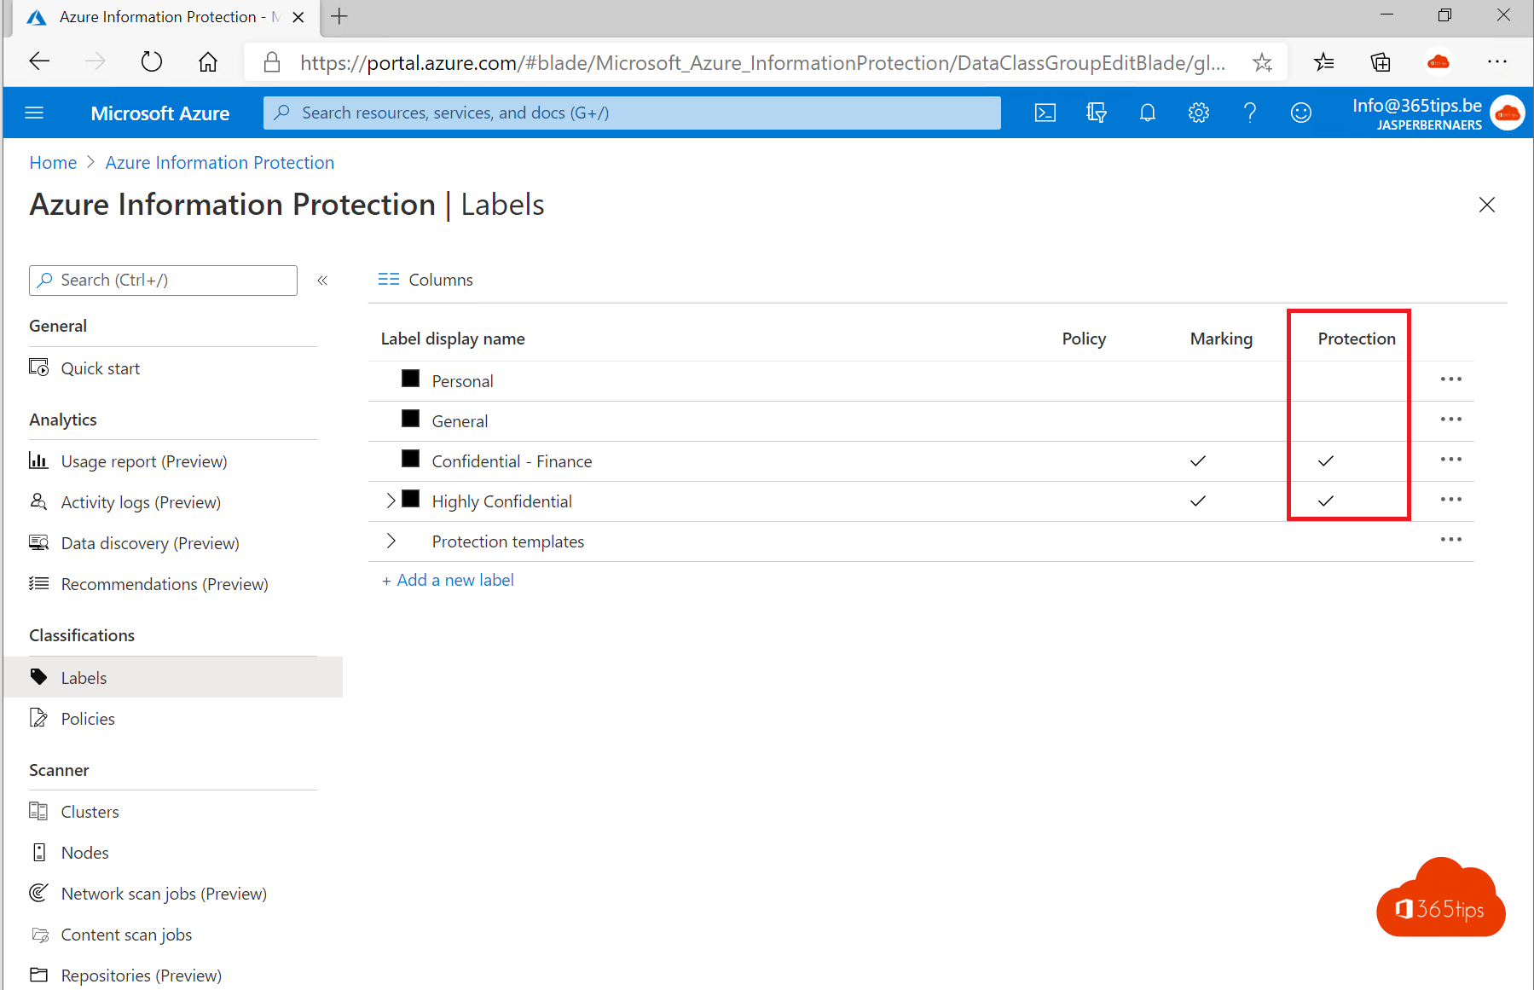Open browser Collections icon

1381,61
